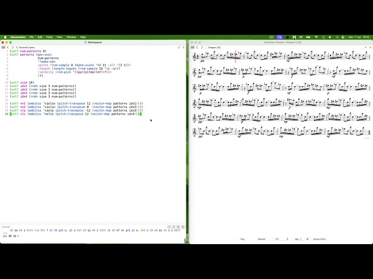Click the first staff system in the score
The width and height of the screenshot is (373, 279).
(x=281, y=56)
